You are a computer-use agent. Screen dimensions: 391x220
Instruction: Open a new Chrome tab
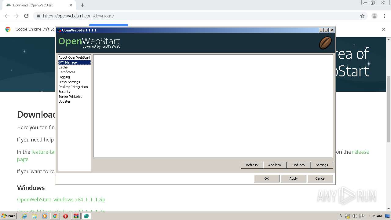(82, 5)
